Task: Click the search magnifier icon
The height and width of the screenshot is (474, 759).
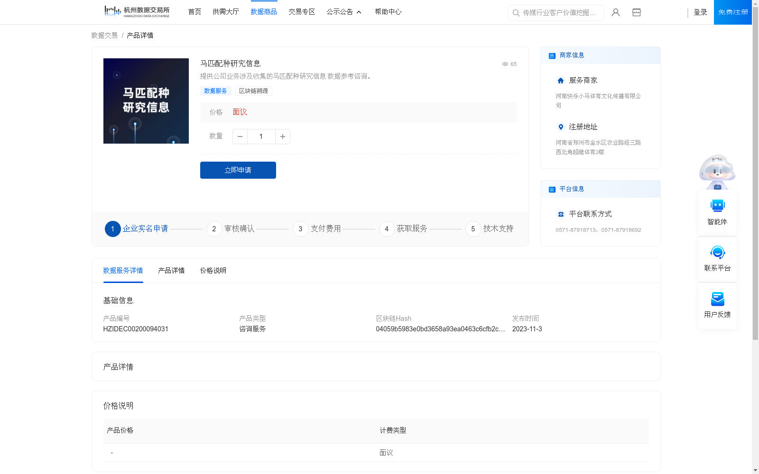Action: [516, 13]
